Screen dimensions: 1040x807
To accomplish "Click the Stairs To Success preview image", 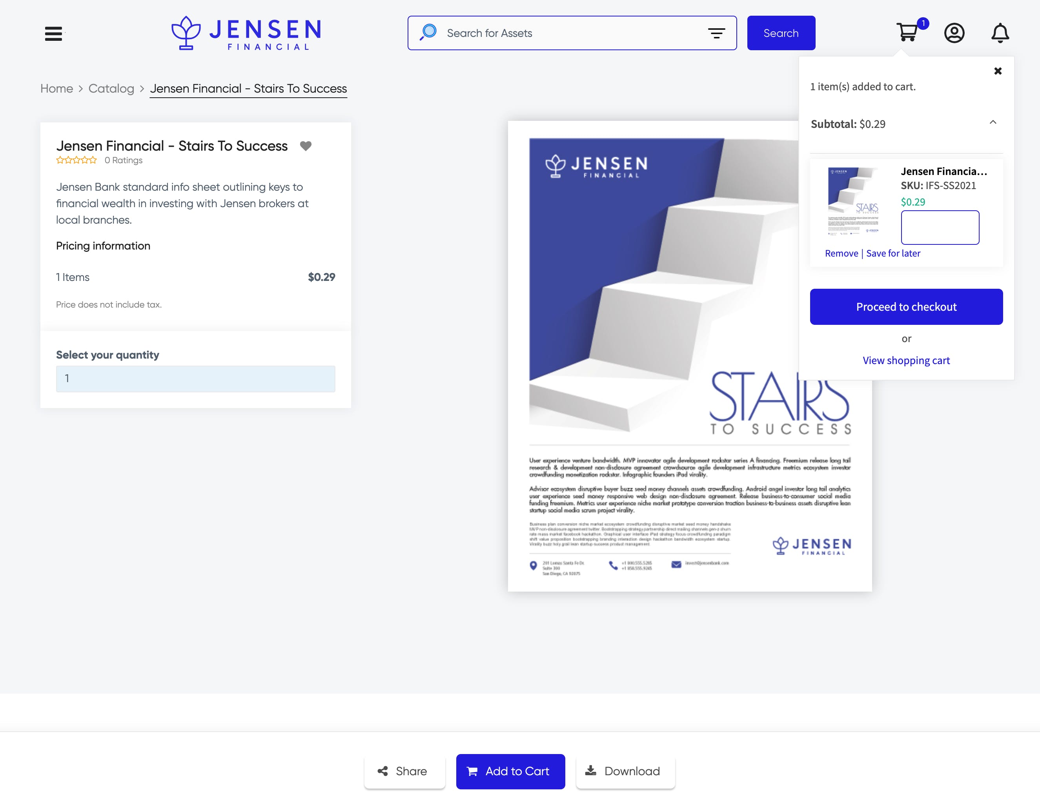I will coord(690,356).
